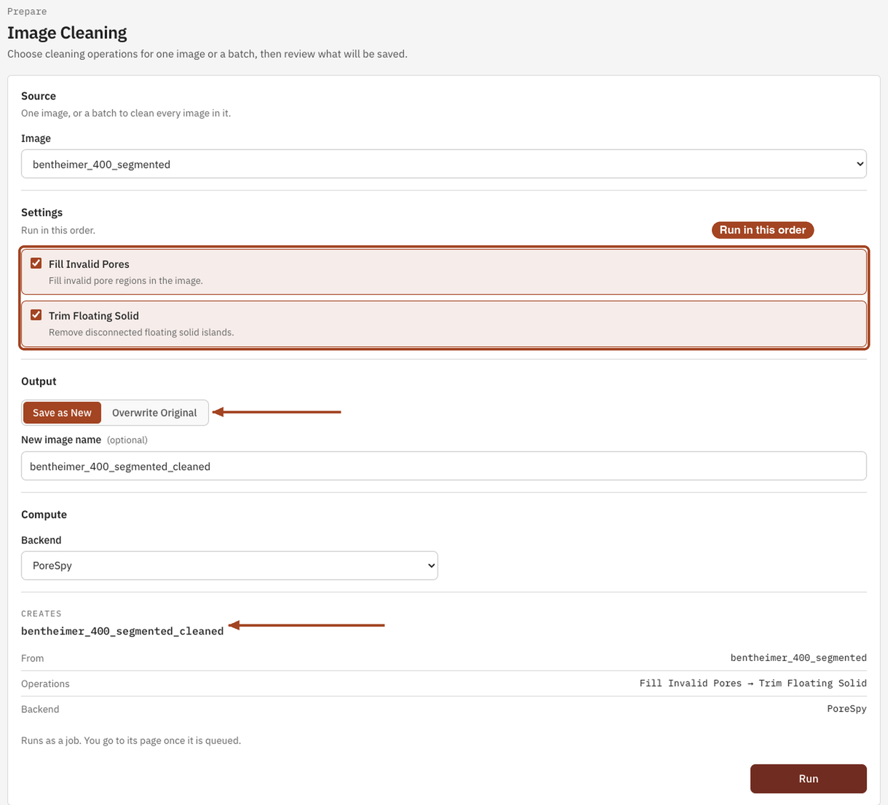Image resolution: width=888 pixels, height=805 pixels.
Task: Start the cleaning job with Run
Action: [x=808, y=779]
